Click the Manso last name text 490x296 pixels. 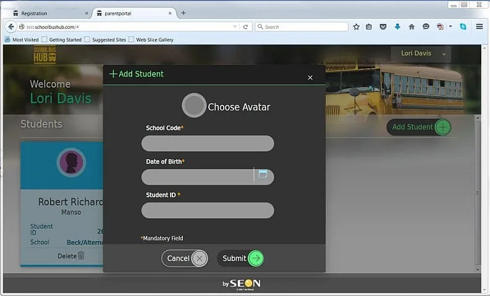pos(71,212)
